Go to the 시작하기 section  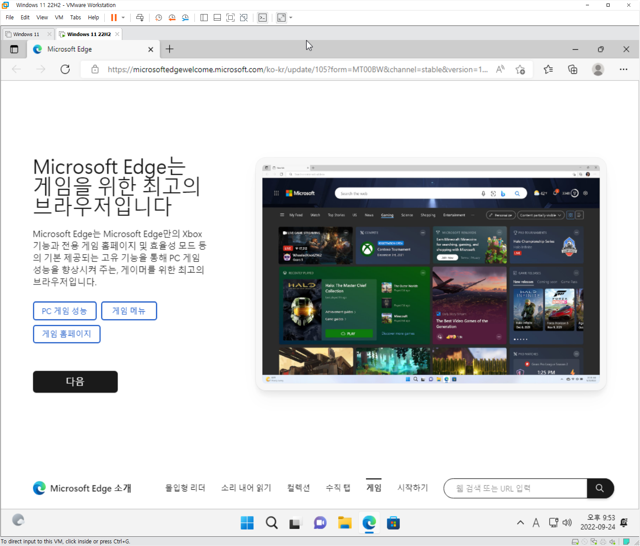click(413, 488)
